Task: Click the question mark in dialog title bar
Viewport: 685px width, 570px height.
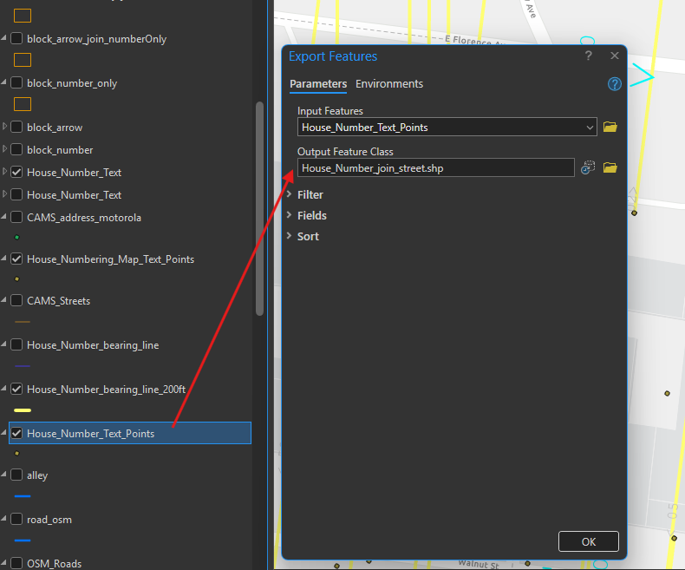Action: (x=589, y=56)
